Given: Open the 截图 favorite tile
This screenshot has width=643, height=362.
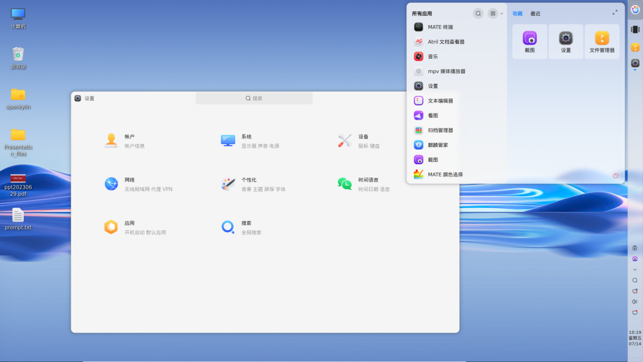Looking at the screenshot, I should click(530, 42).
